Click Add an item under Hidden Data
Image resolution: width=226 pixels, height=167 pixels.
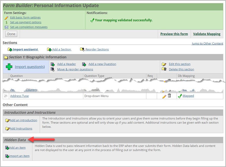tap(17, 148)
